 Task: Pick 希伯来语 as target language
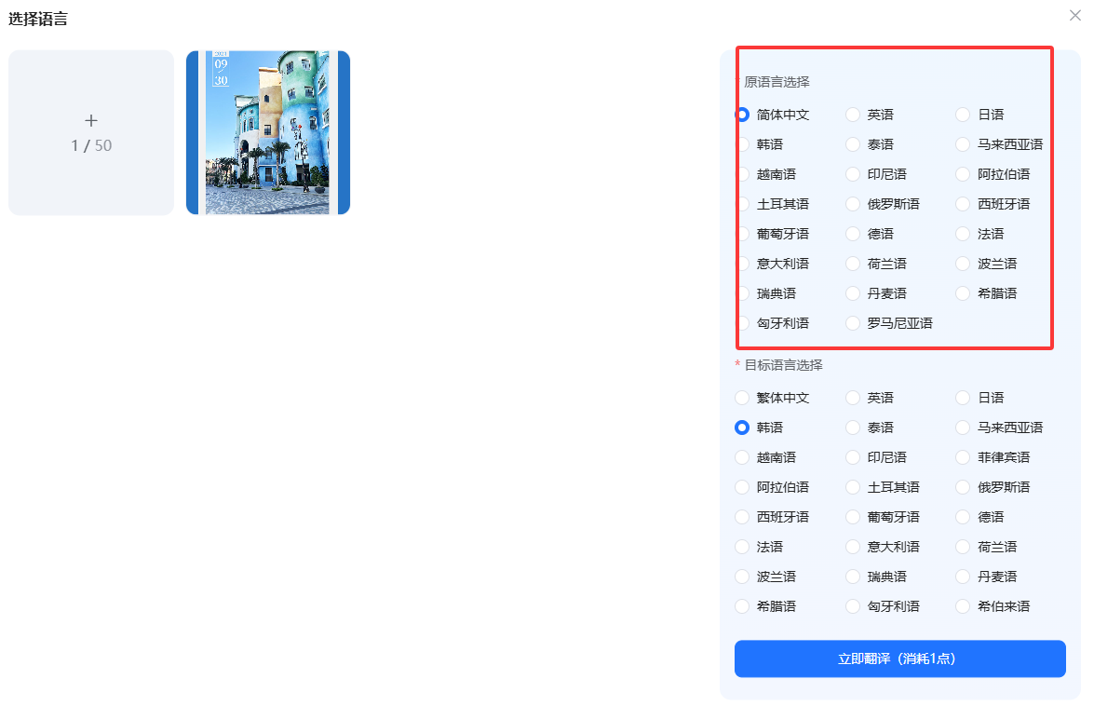(963, 606)
